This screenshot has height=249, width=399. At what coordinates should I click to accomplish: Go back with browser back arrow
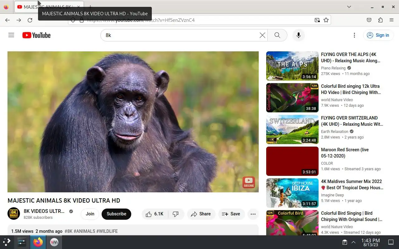7,20
